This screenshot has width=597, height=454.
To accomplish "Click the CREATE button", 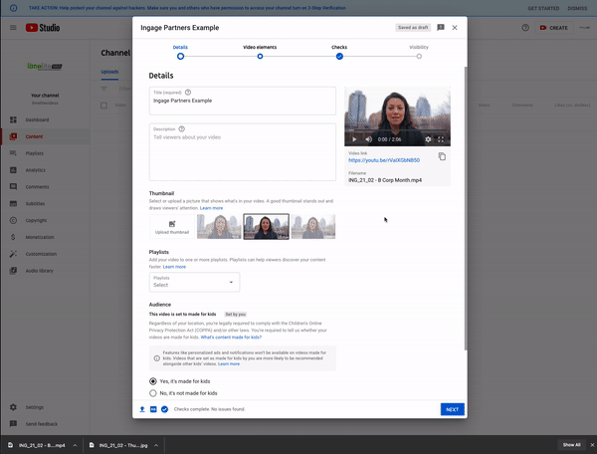I will tap(554, 28).
